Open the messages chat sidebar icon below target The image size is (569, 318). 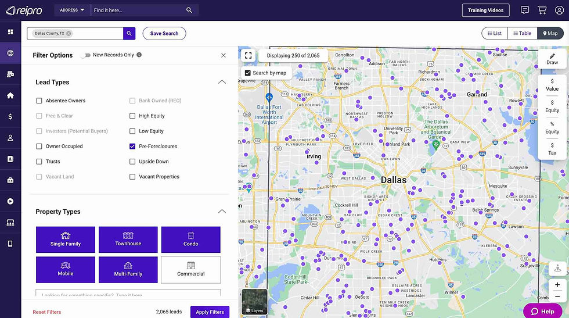click(x=10, y=74)
